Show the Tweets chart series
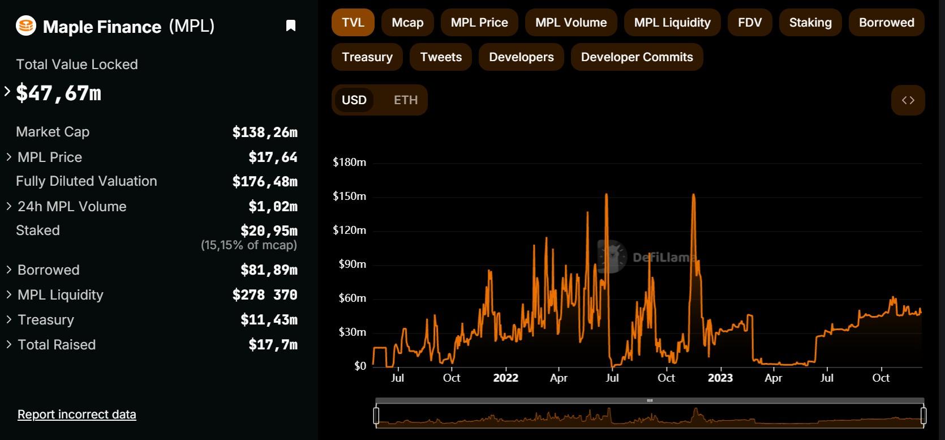Screen dimensions: 945x440 (441, 57)
